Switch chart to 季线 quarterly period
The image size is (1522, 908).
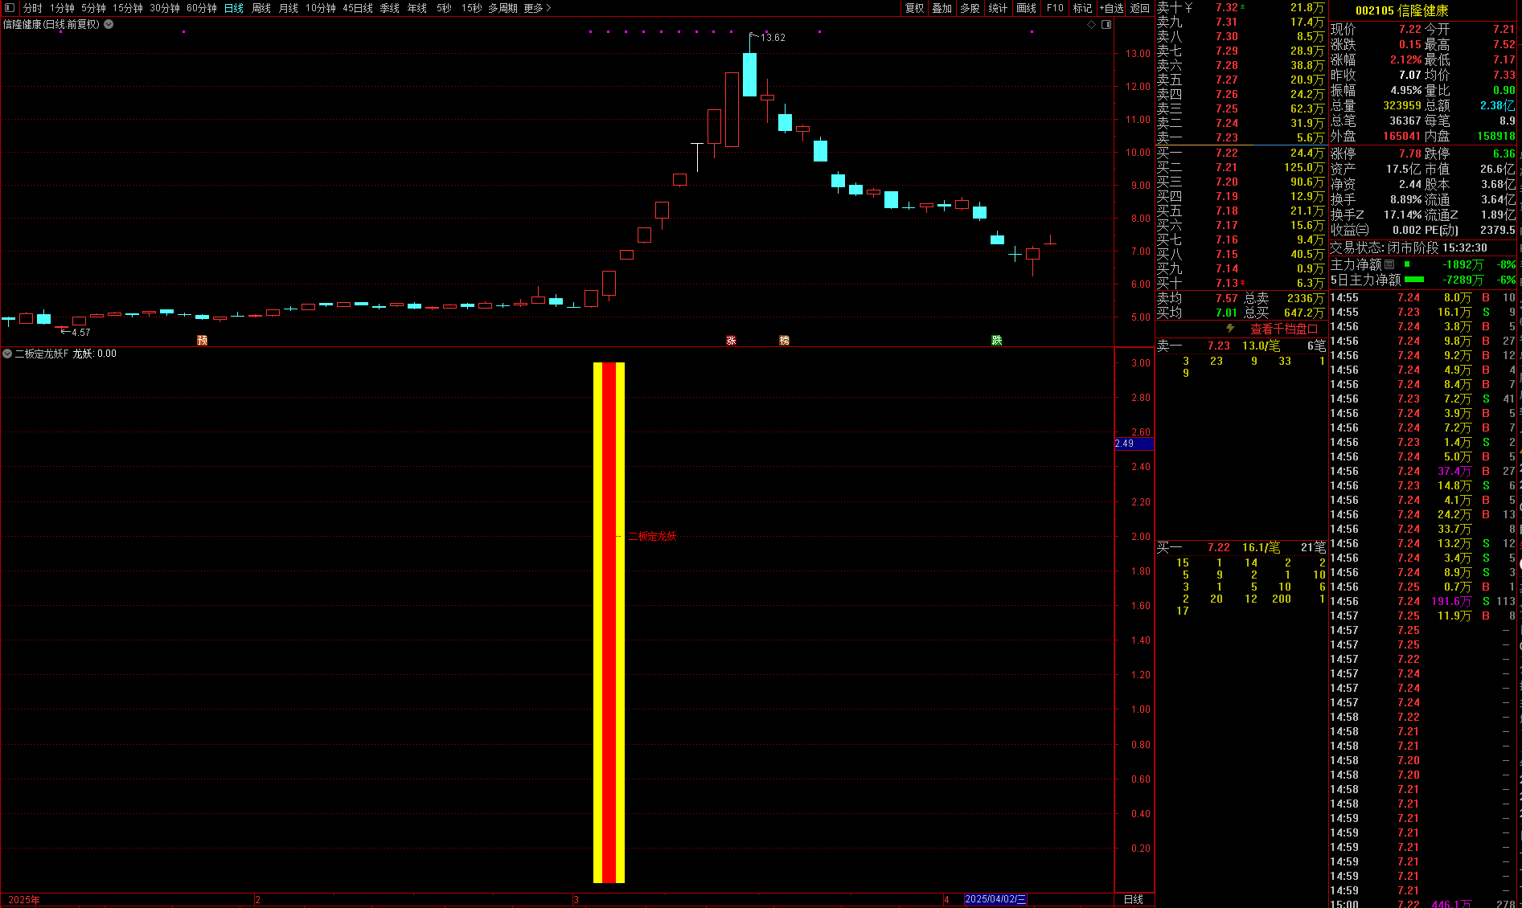[390, 8]
